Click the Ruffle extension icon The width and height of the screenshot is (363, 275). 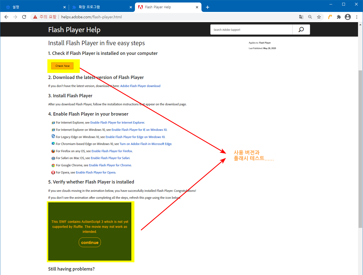[330, 17]
